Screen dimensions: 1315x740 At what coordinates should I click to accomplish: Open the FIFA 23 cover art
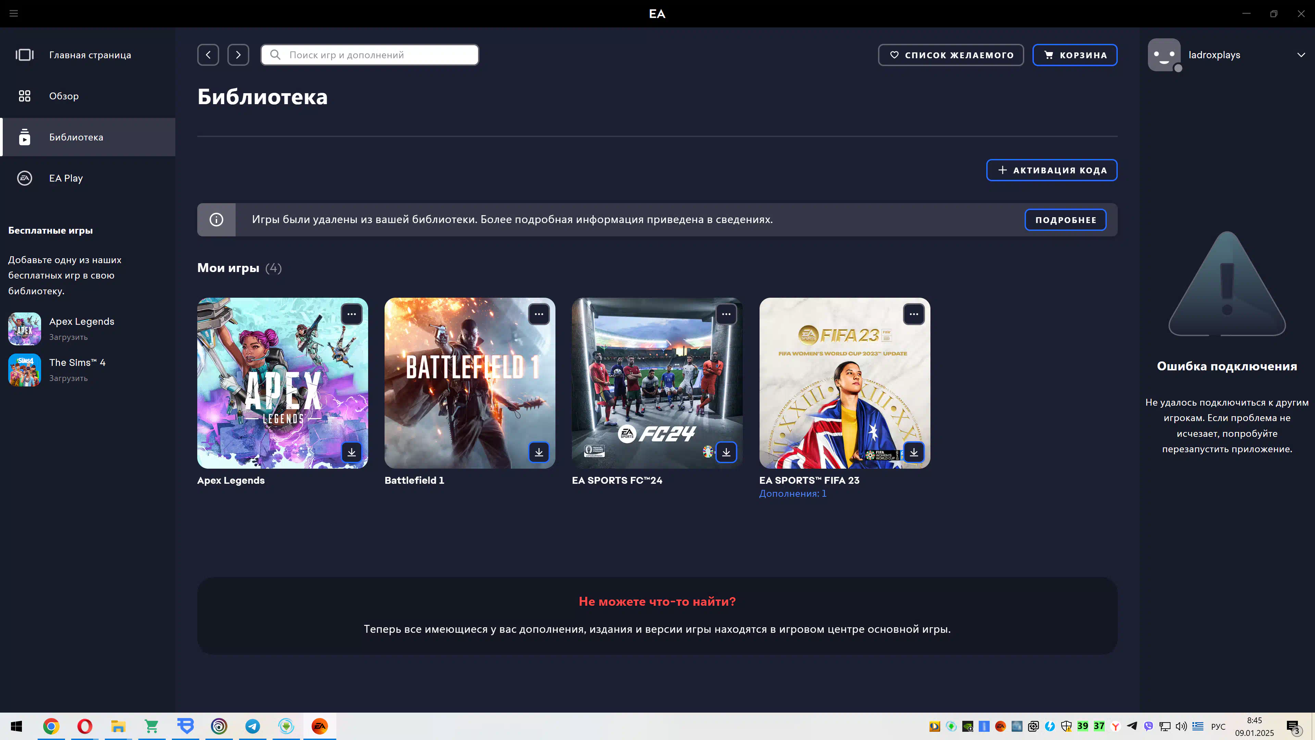(845, 383)
